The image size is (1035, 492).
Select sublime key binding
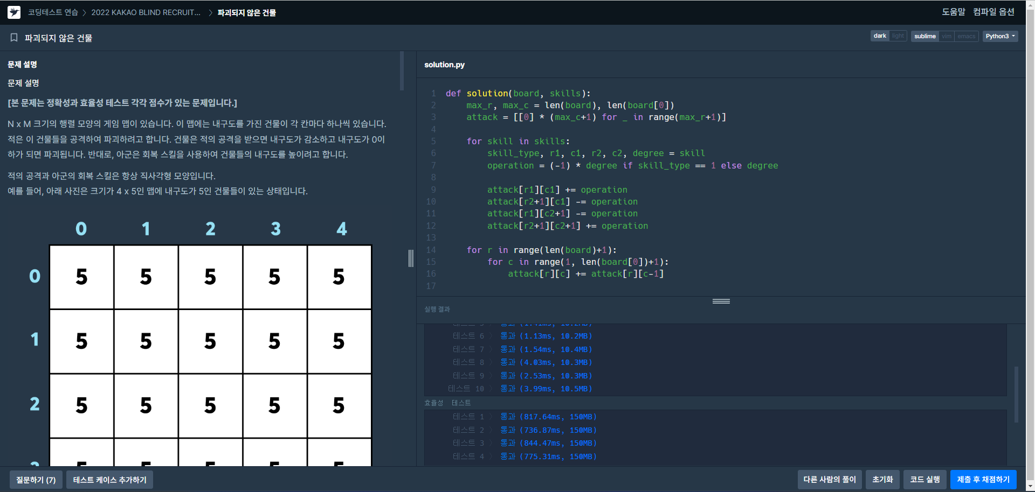tap(924, 36)
